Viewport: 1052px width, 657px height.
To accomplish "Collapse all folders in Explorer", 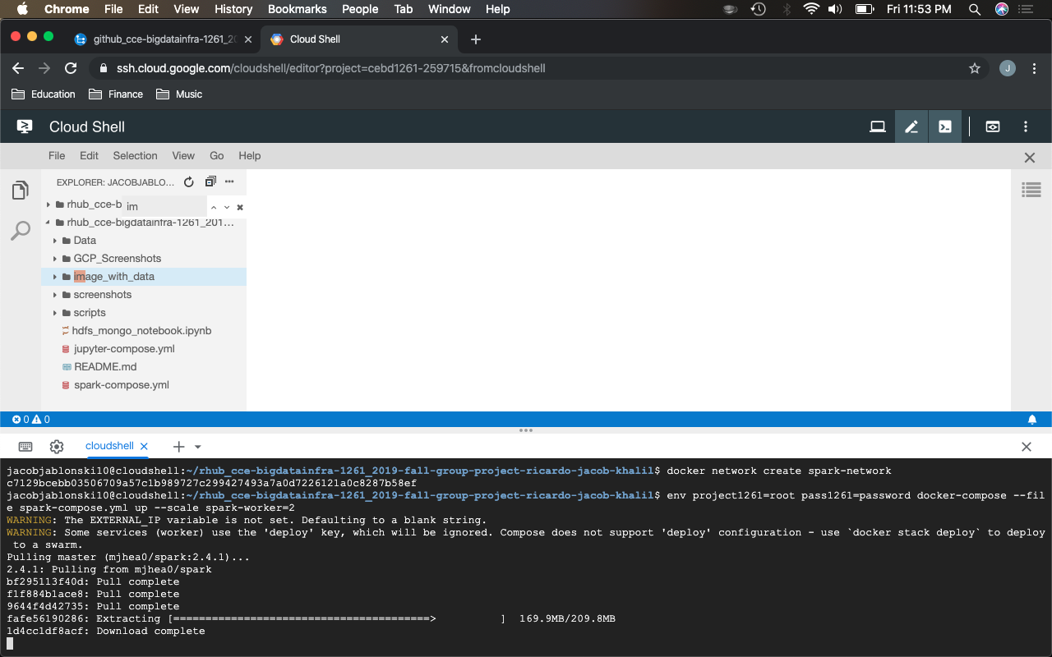I will pos(210,181).
